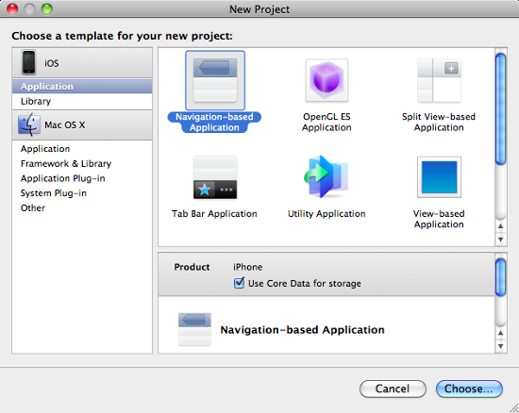Click the template list vertical scrollbar thumb
Image resolution: width=519 pixels, height=413 pixels.
point(500,108)
